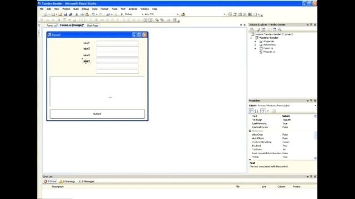
Task: Toggle Alphabetical sorting in Properties panel
Action: coord(256,111)
